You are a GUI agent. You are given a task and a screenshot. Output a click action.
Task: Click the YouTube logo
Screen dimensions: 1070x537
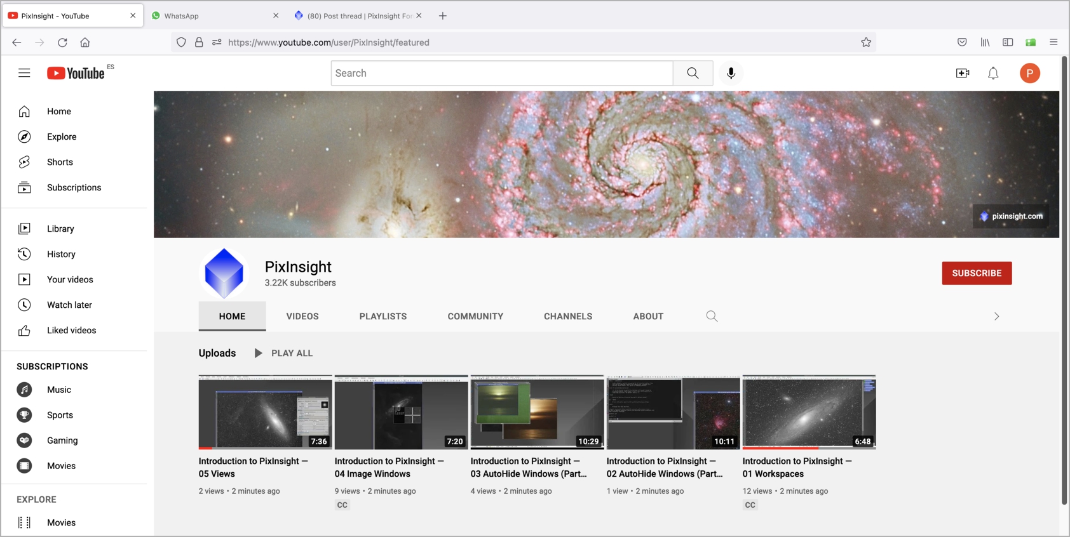coord(76,73)
